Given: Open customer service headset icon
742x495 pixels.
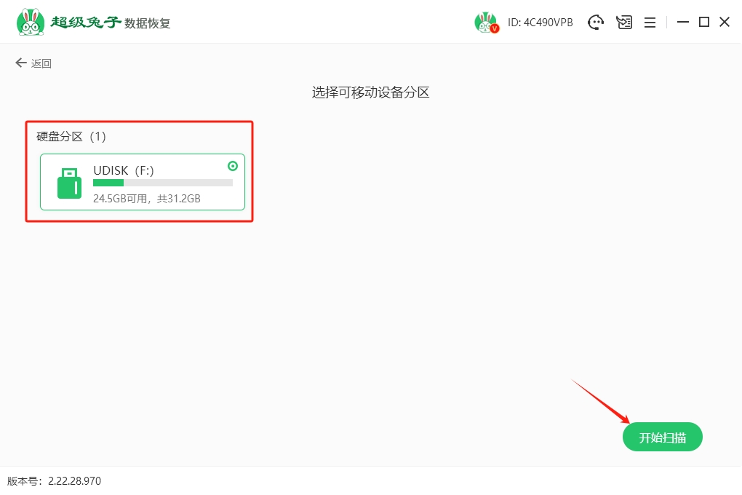Looking at the screenshot, I should pyautogui.click(x=596, y=23).
